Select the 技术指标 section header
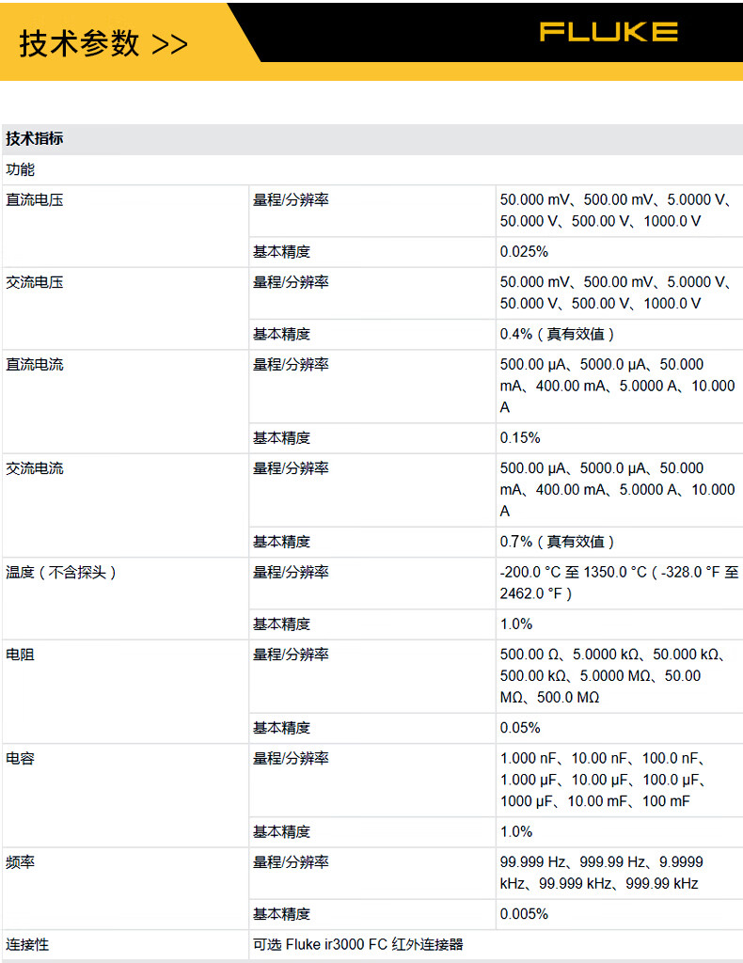The height and width of the screenshot is (963, 743). (x=35, y=139)
